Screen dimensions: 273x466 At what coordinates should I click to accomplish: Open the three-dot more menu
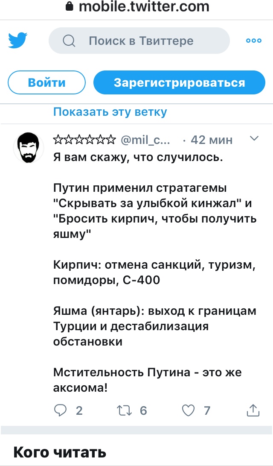[x=254, y=41]
